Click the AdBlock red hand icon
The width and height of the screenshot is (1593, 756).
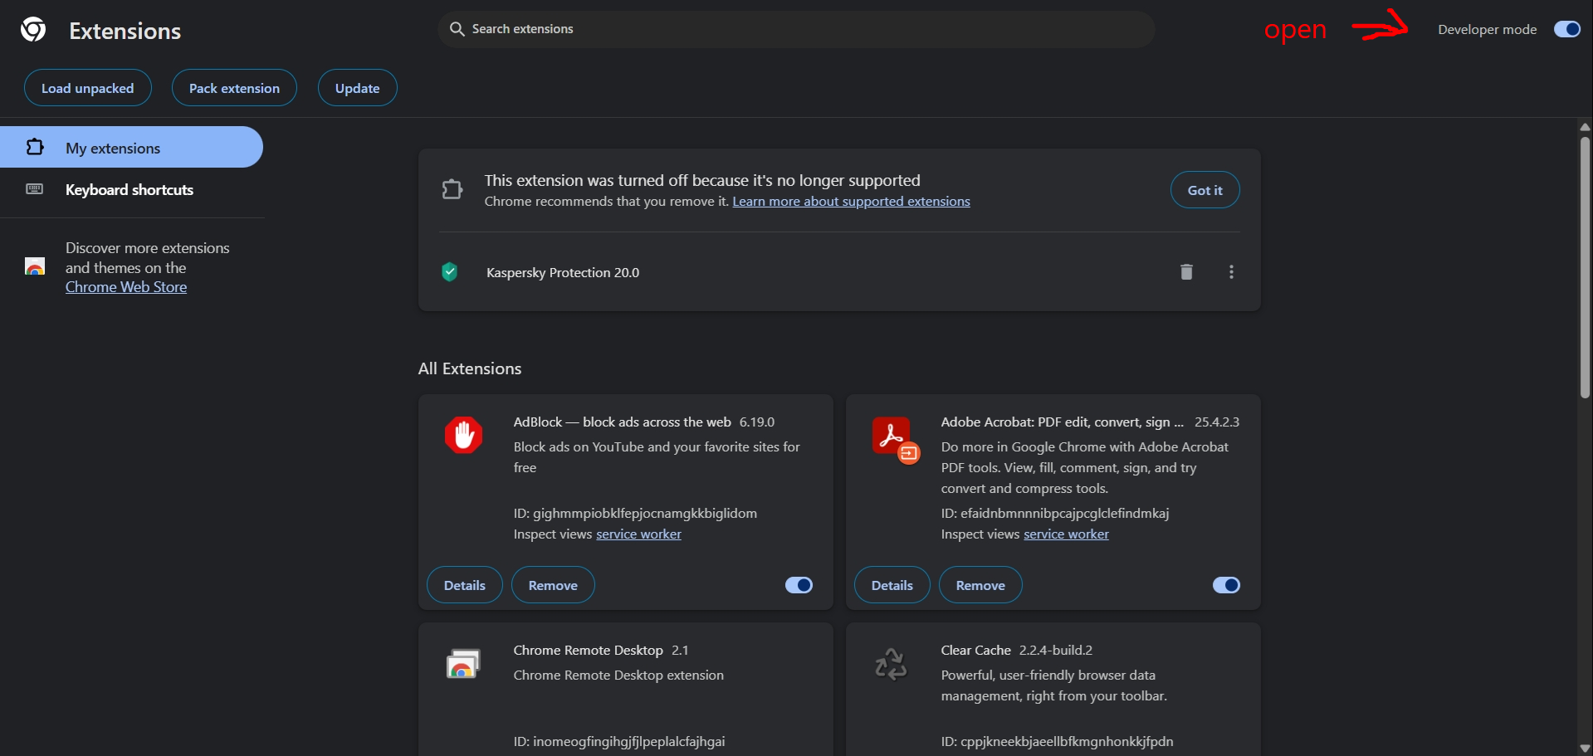pyautogui.click(x=463, y=435)
